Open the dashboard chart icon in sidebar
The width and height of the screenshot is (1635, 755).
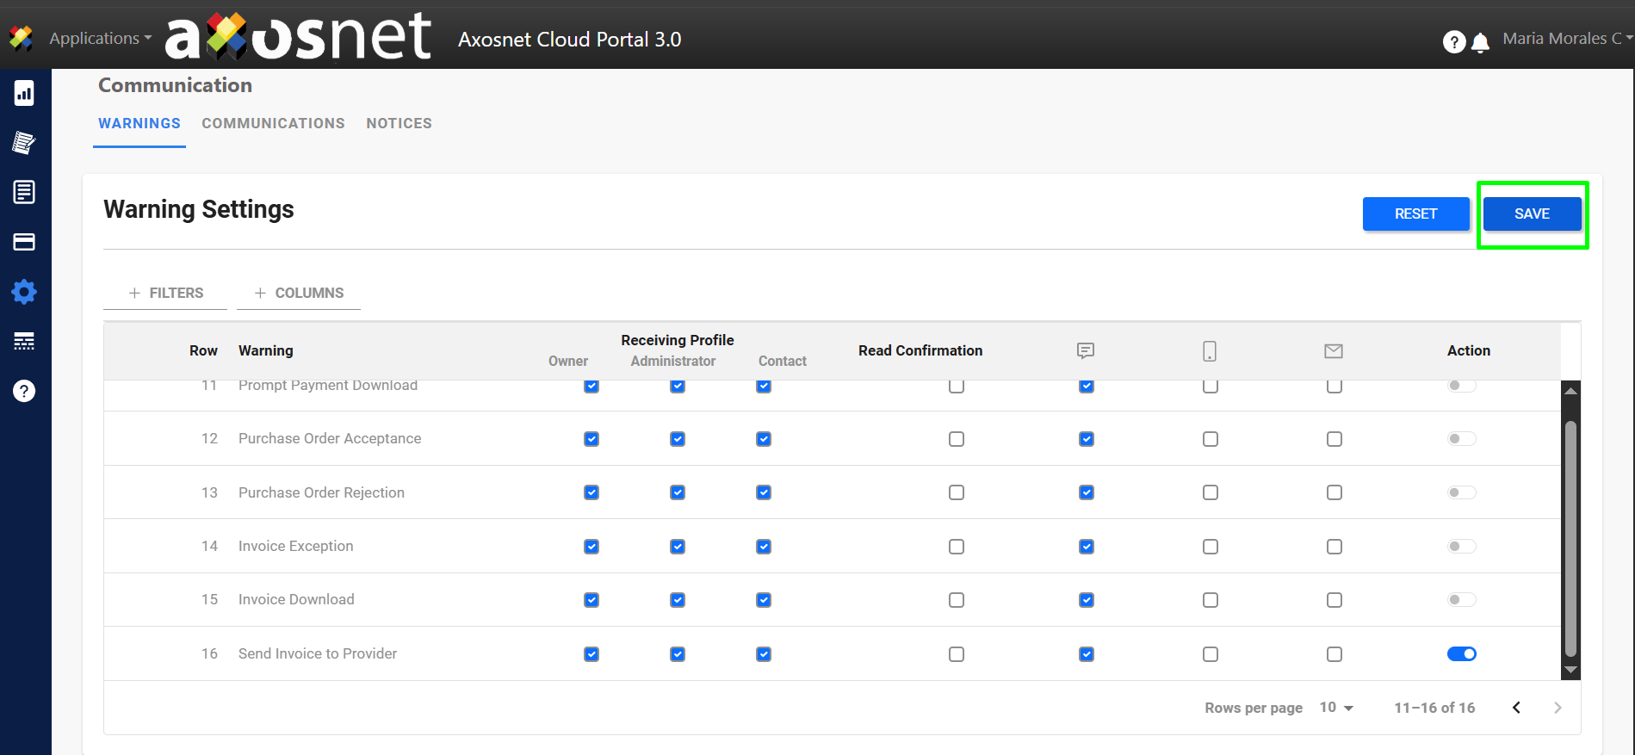(x=24, y=93)
